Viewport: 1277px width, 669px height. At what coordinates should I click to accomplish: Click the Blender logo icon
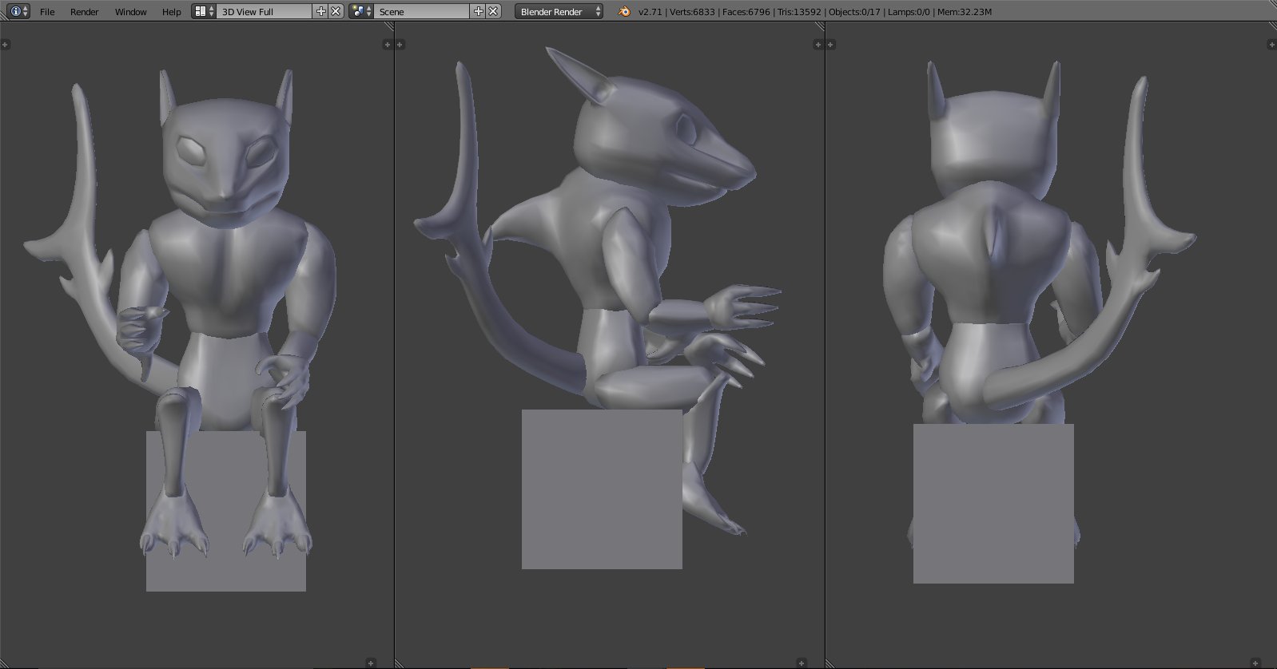pyautogui.click(x=623, y=11)
